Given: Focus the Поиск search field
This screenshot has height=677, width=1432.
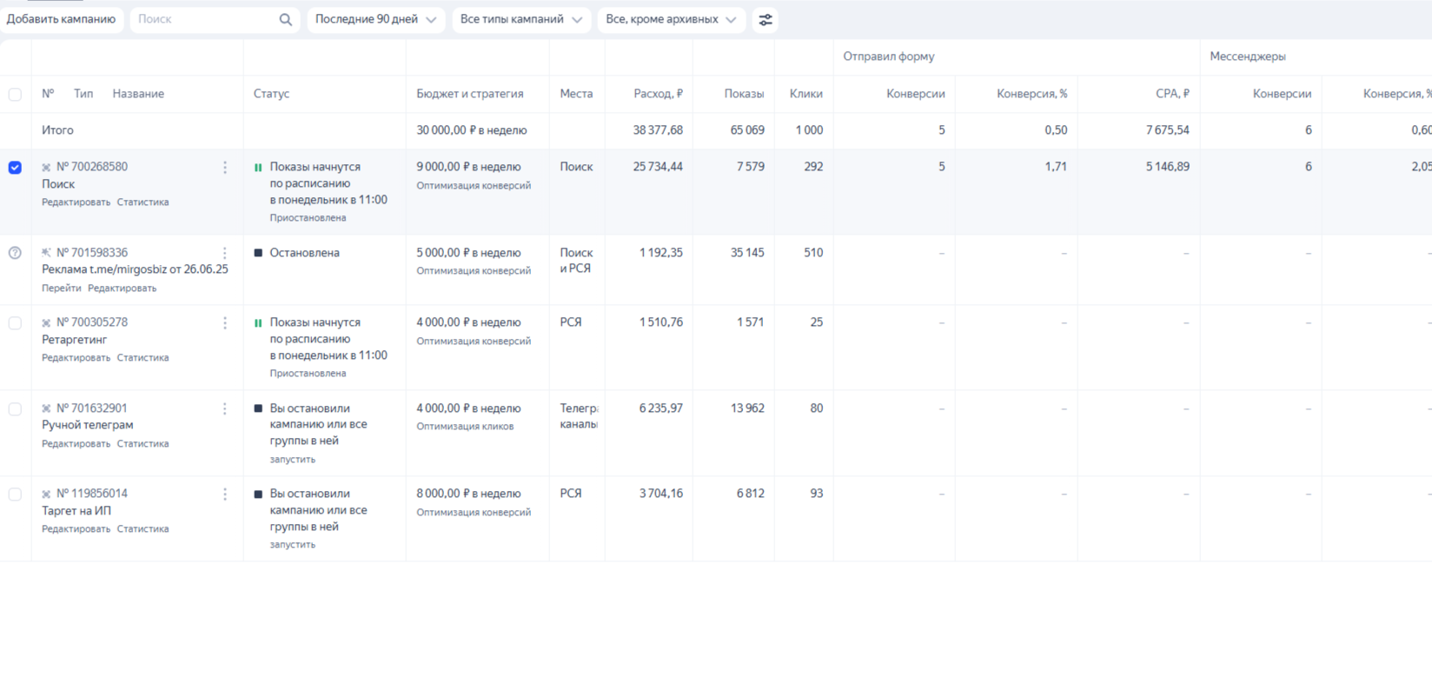Looking at the screenshot, I should pos(206,19).
